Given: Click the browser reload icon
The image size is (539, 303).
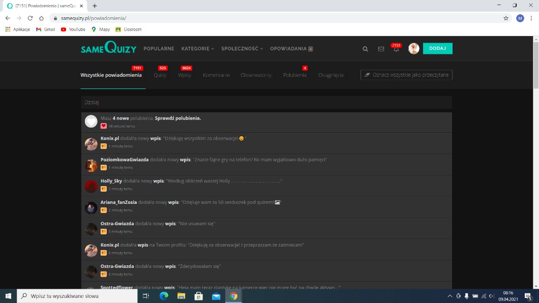Looking at the screenshot, I should tap(30, 18).
